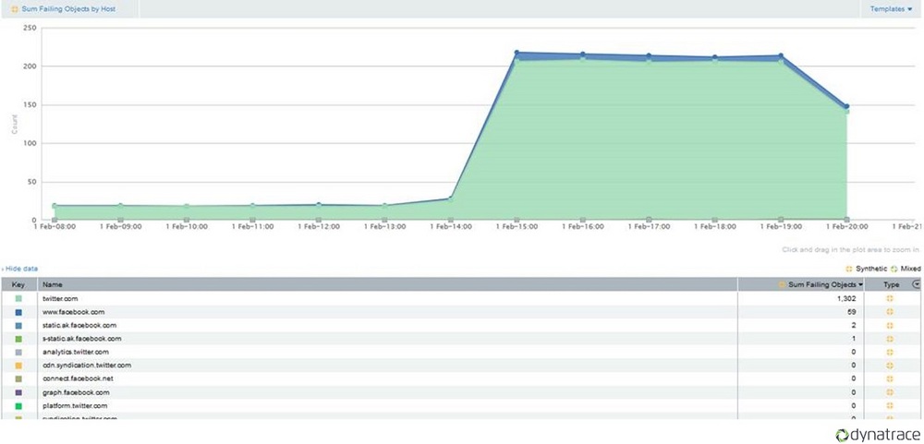Click the Name column header

point(53,285)
